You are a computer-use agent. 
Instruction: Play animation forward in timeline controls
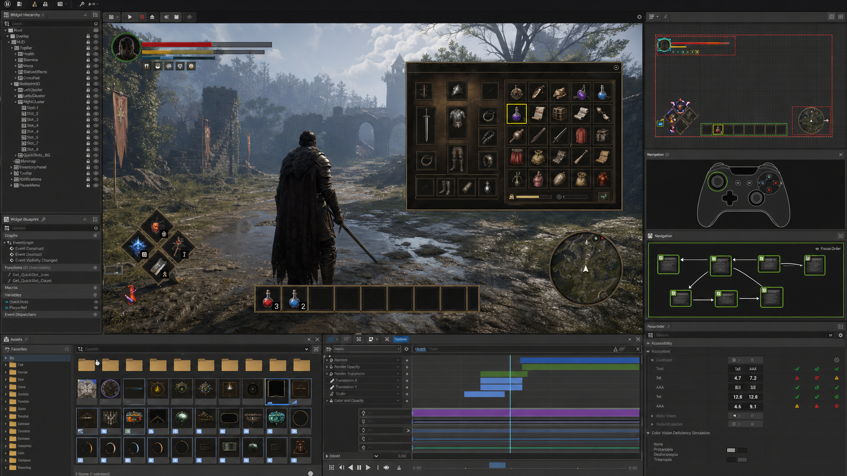pos(368,468)
